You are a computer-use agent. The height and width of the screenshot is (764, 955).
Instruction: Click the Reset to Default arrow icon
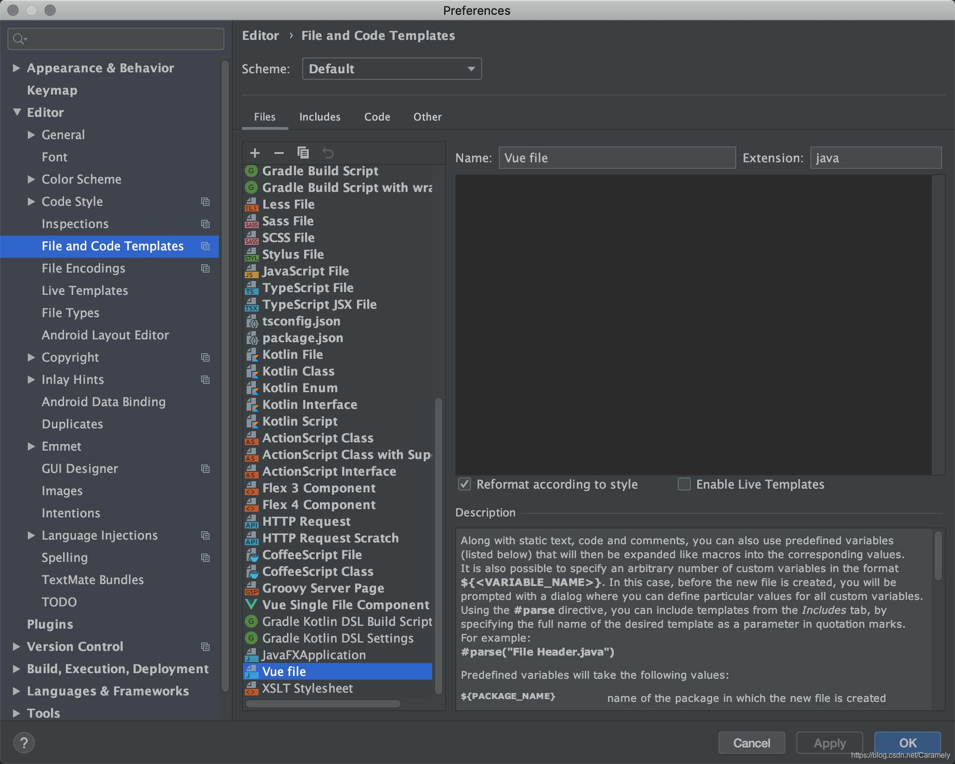point(328,153)
